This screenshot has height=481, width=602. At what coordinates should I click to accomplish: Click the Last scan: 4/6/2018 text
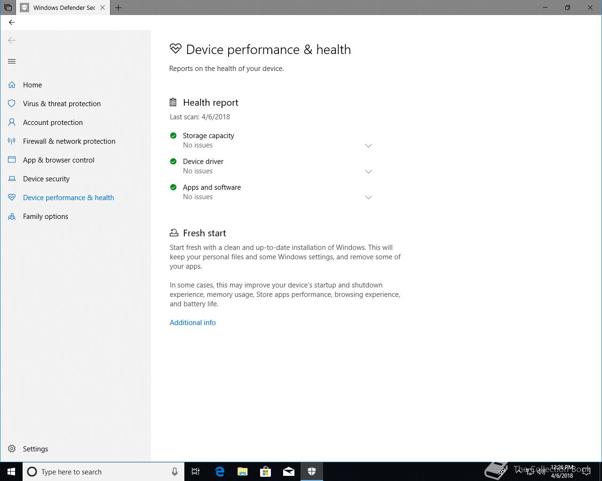pyautogui.click(x=200, y=117)
